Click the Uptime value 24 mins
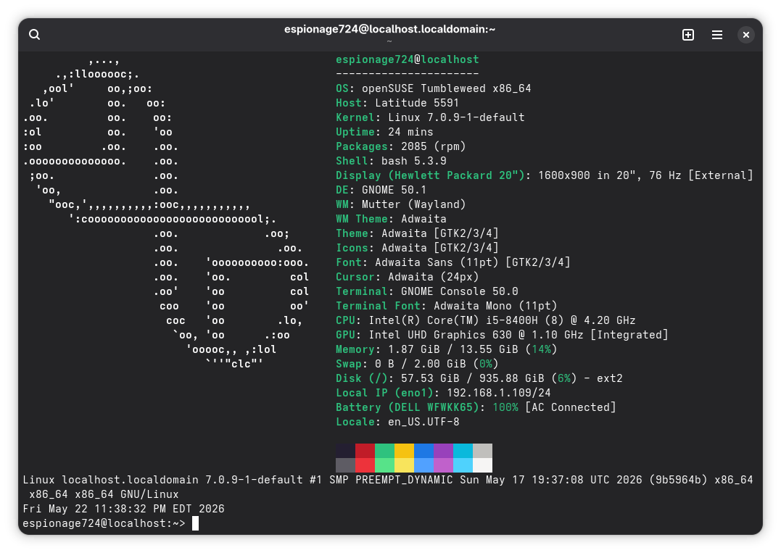Viewport: 781px width, 553px height. pyautogui.click(x=410, y=132)
